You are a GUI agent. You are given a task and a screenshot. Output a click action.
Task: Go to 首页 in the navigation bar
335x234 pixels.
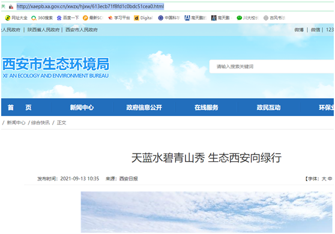[x=19, y=108]
